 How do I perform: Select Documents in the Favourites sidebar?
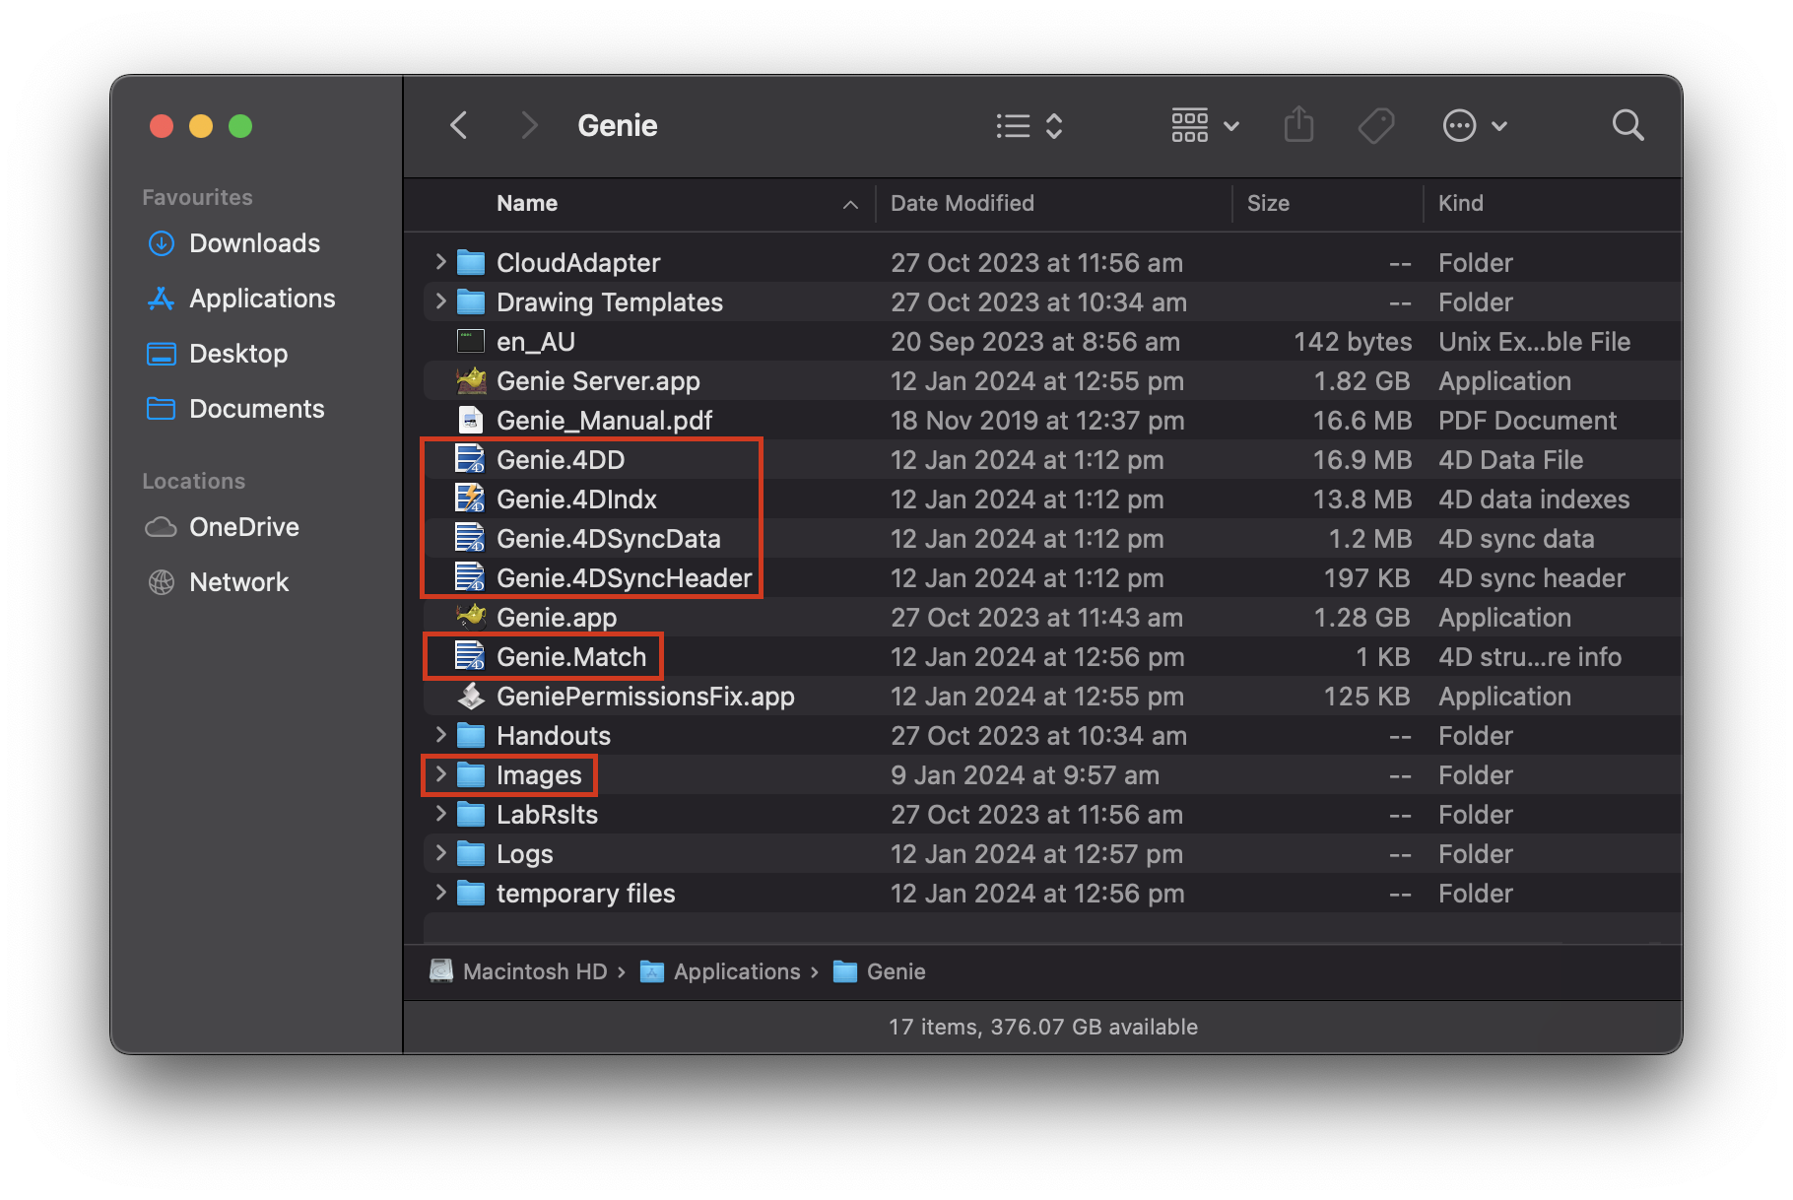[x=160, y=408]
